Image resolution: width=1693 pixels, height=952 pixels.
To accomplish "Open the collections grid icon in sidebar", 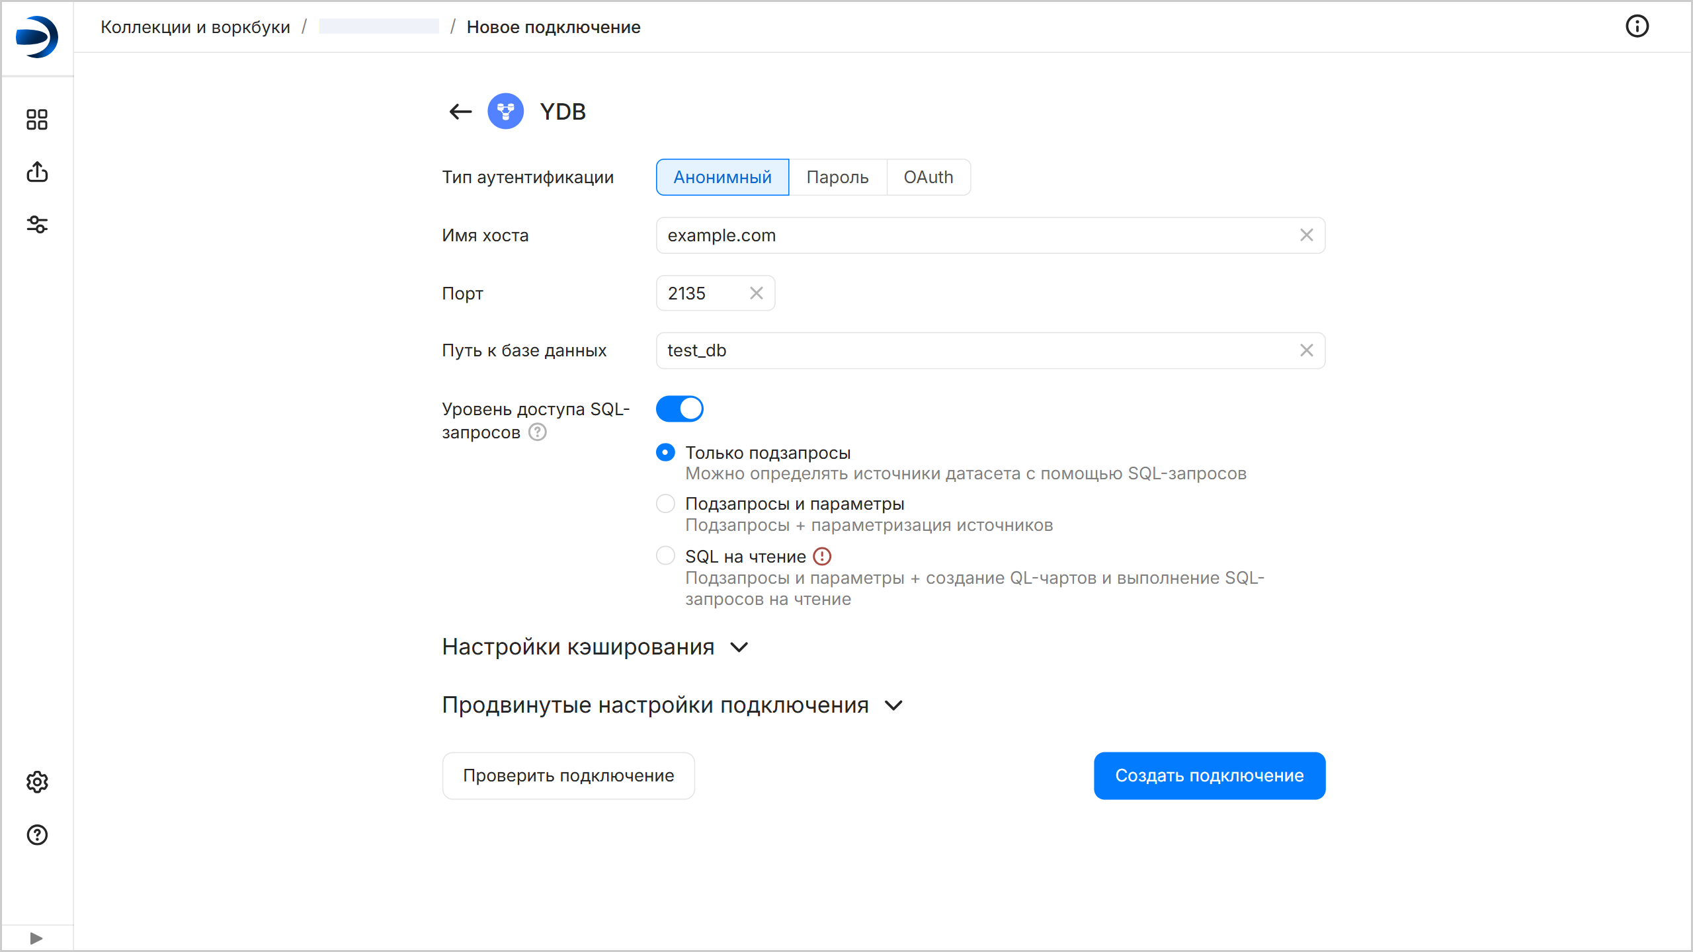I will (37, 120).
